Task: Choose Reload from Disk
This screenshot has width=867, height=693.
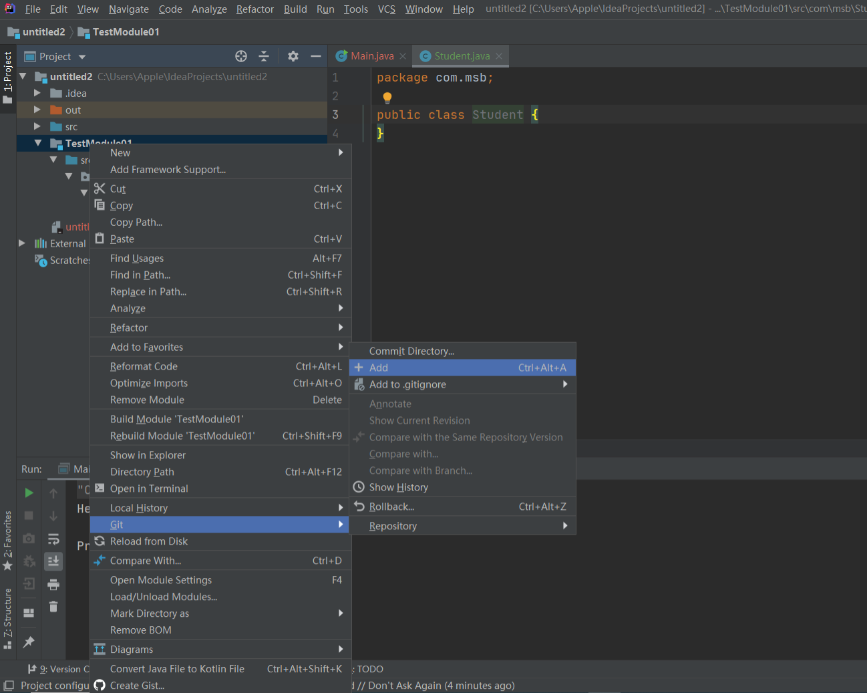Action: (x=220, y=541)
